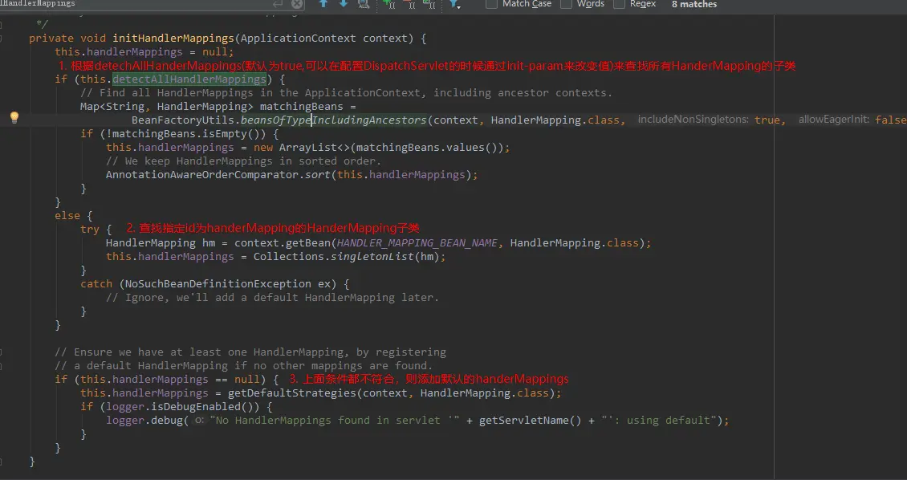The image size is (907, 480).
Task: Enable the Words checkbox
Action: coord(567,6)
